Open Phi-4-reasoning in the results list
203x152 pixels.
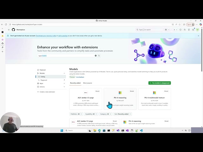click(x=134, y=121)
